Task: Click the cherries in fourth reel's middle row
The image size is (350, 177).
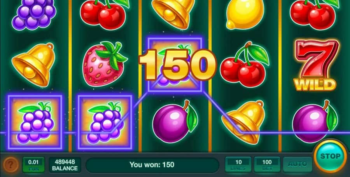Action: click(245, 64)
